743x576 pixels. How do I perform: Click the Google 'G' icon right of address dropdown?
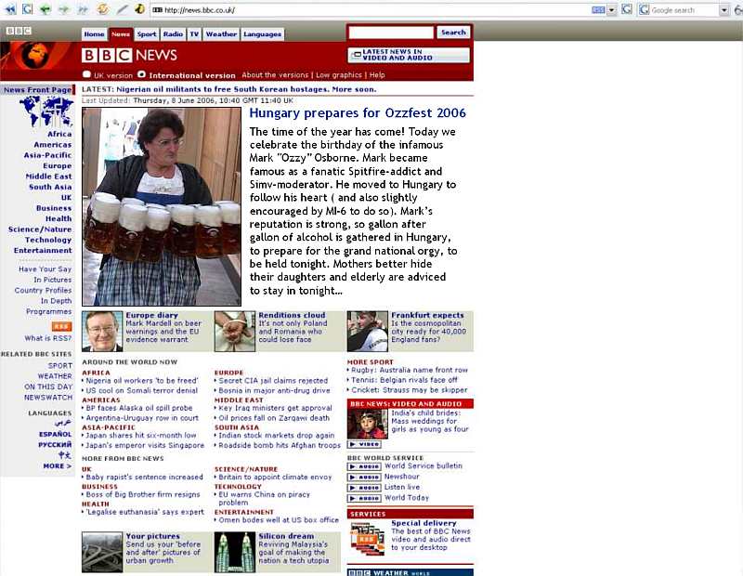point(626,9)
